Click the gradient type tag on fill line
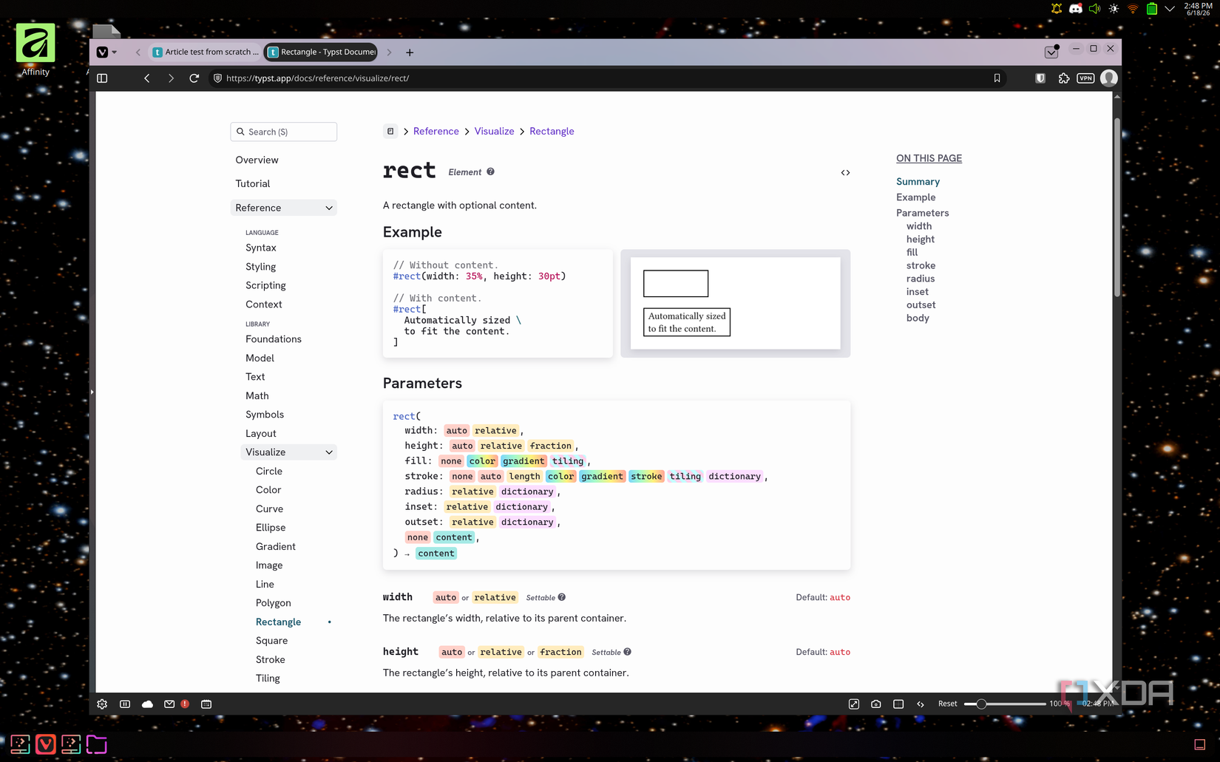This screenshot has height=762, width=1220. coord(523,461)
